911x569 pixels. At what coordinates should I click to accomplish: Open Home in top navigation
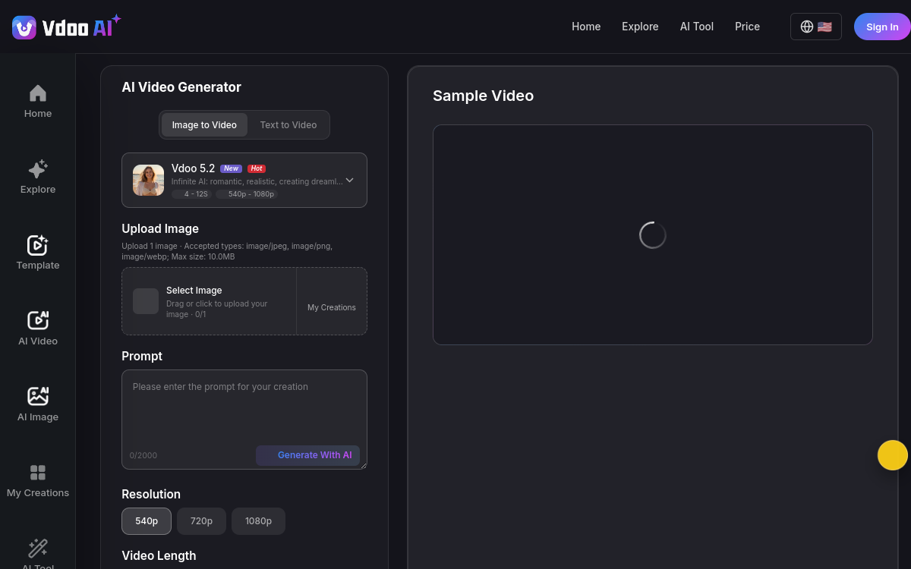click(x=586, y=27)
